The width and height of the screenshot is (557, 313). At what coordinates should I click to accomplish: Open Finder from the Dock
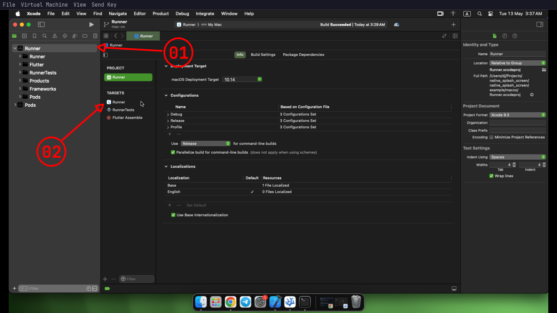tap(201, 302)
